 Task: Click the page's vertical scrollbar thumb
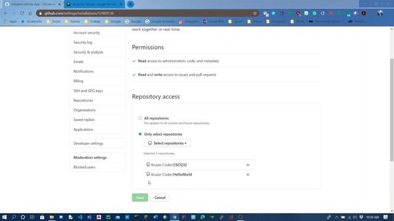[x=392, y=110]
